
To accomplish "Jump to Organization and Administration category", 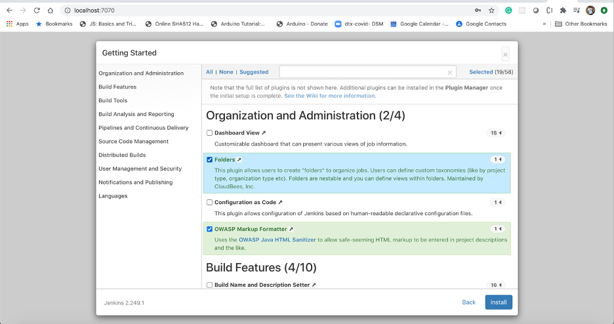I will (141, 73).
